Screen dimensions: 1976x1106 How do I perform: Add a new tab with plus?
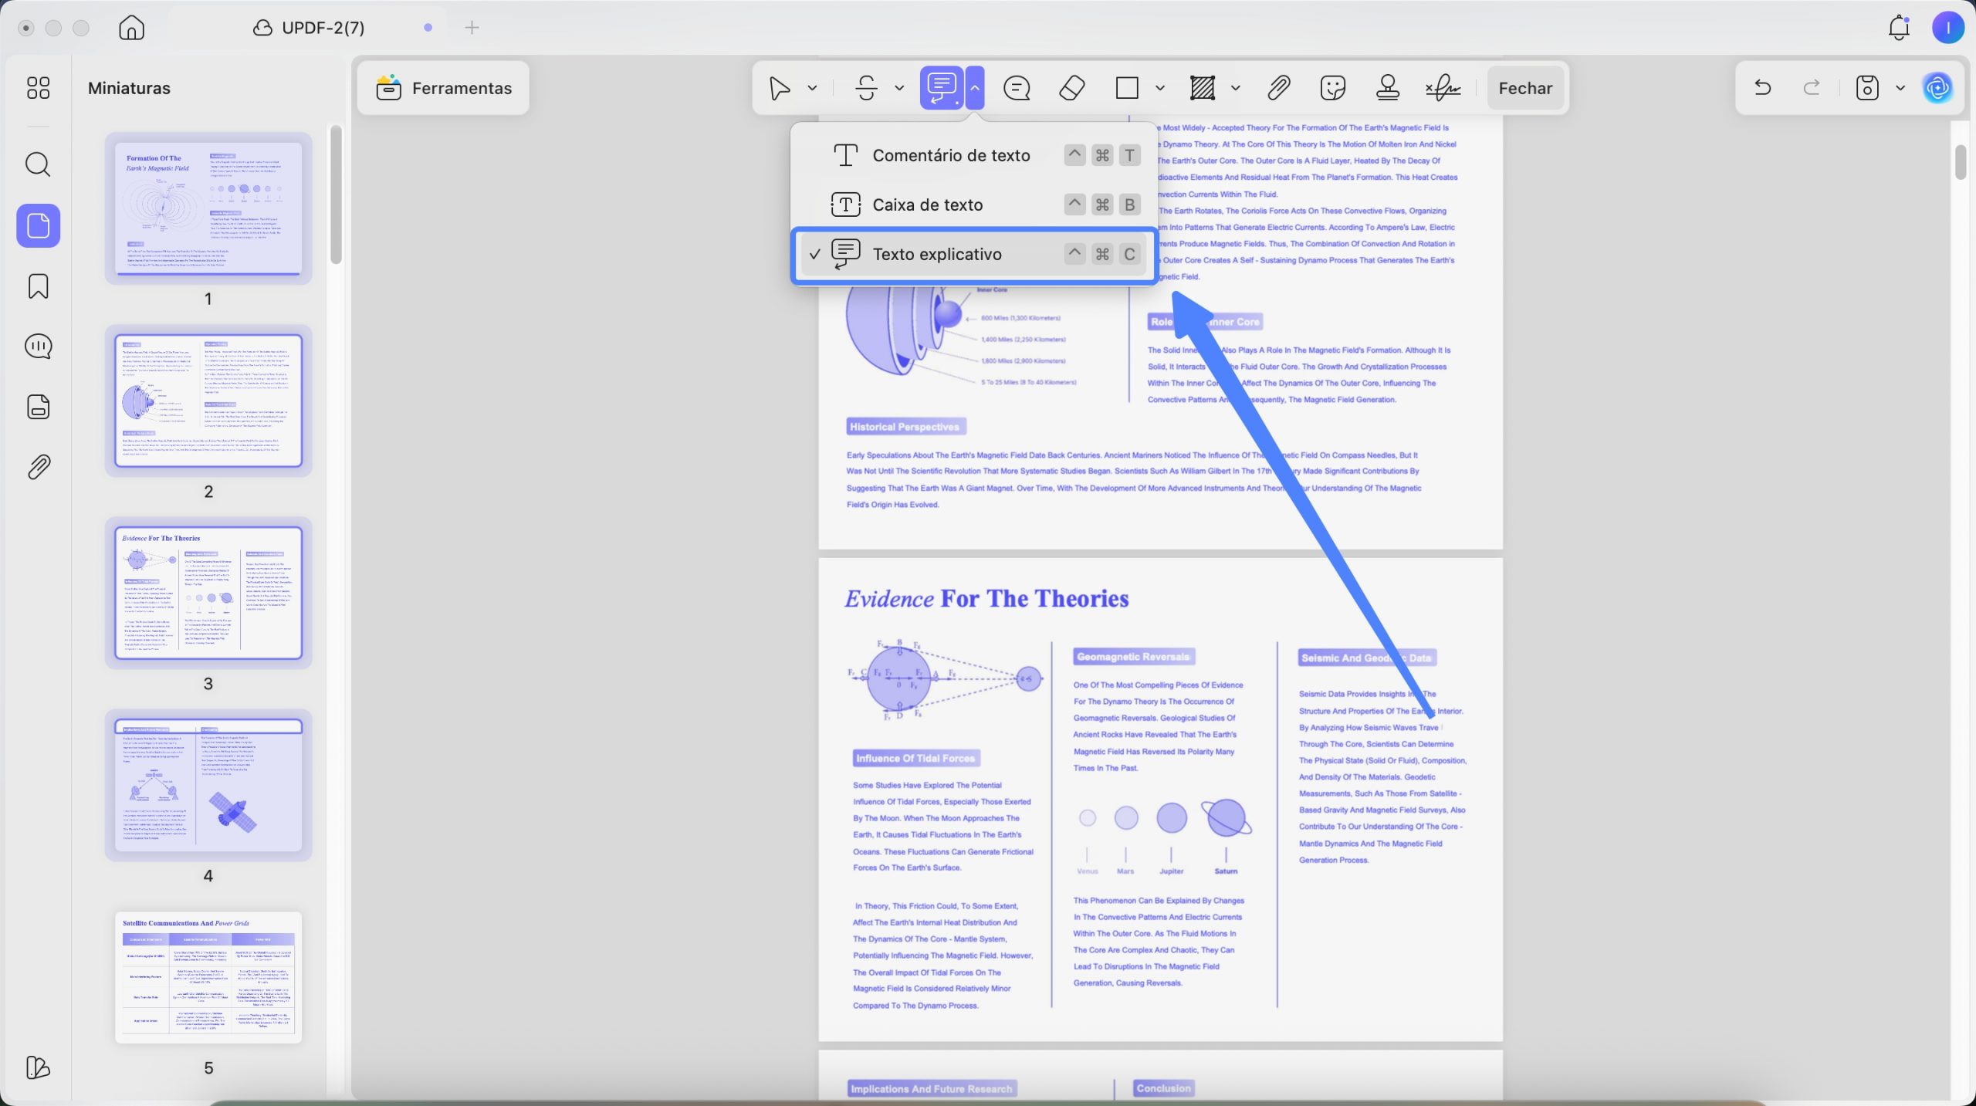tap(472, 28)
